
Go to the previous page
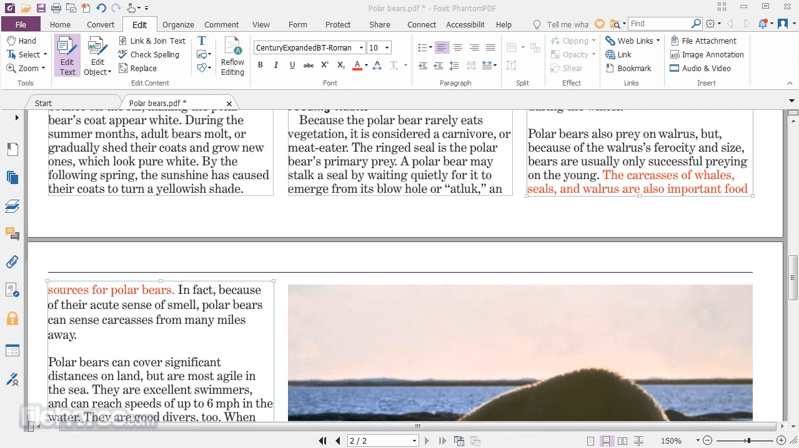click(x=338, y=441)
